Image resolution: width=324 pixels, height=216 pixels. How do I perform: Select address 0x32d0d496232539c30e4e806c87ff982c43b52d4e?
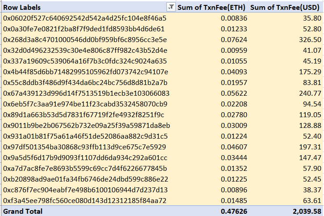click(x=85, y=51)
